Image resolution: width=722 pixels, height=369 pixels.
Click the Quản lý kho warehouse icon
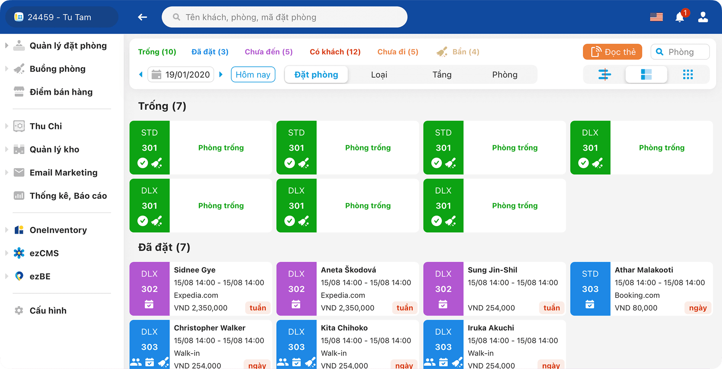[19, 149]
